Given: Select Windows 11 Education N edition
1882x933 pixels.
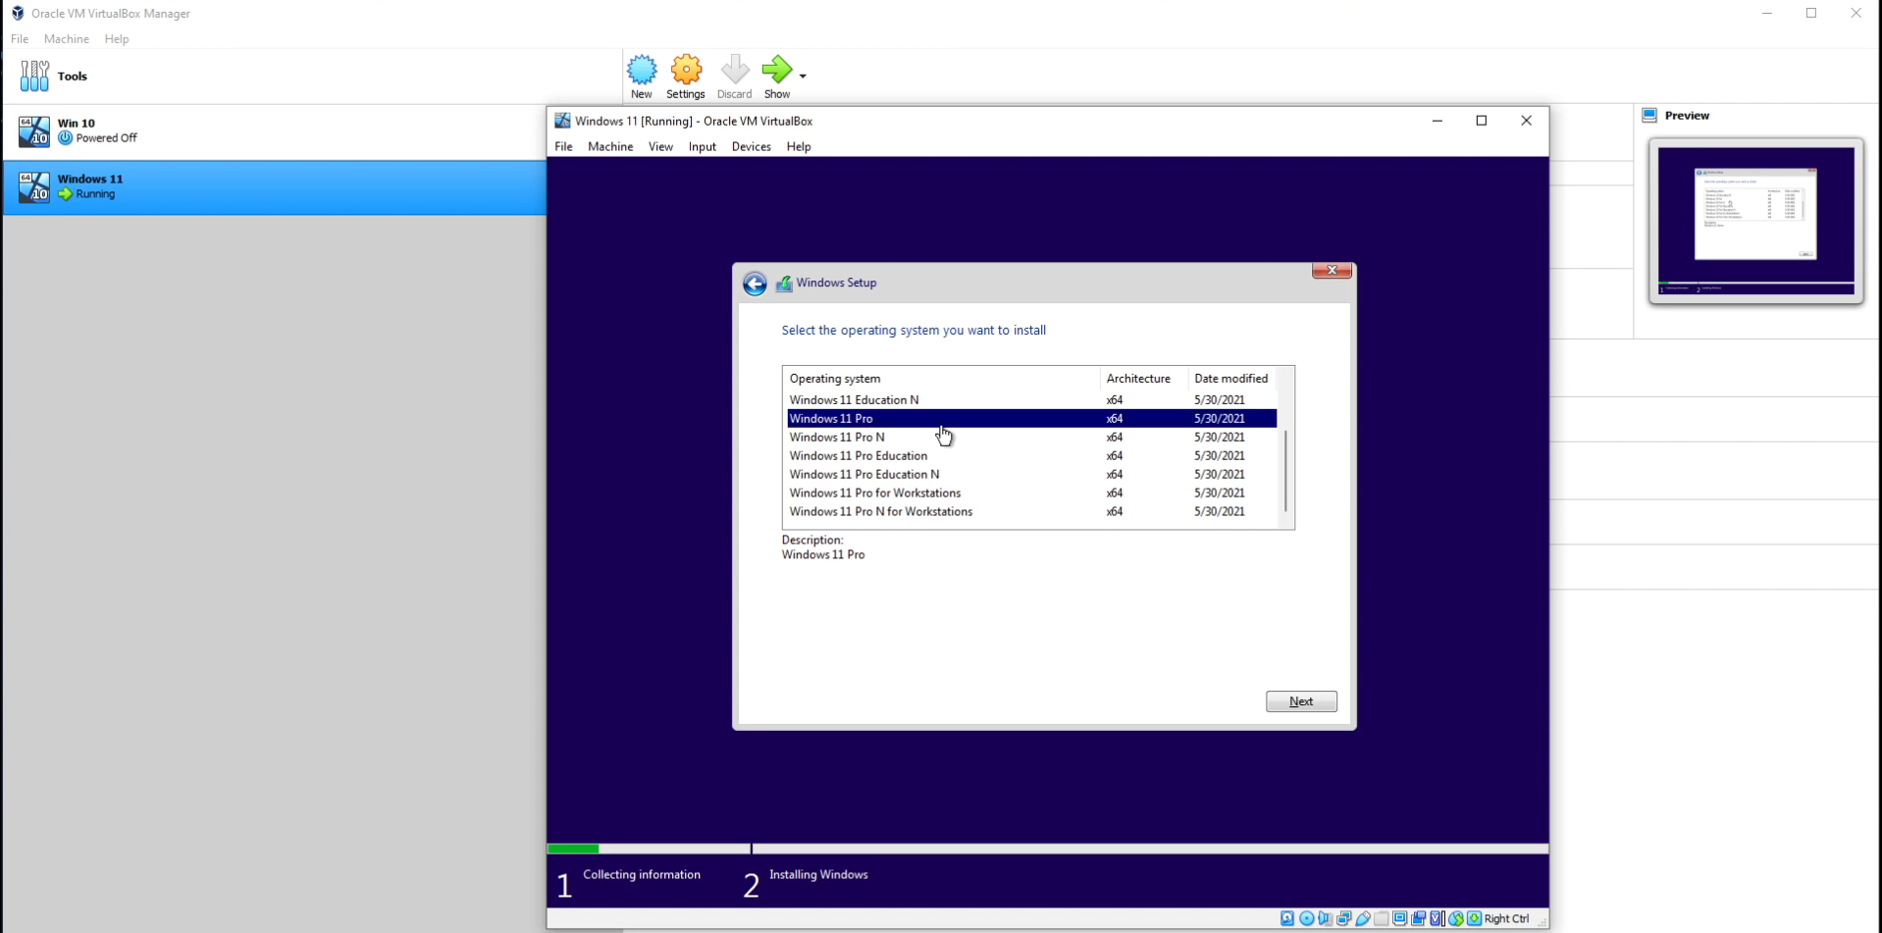Looking at the screenshot, I should pos(853,399).
